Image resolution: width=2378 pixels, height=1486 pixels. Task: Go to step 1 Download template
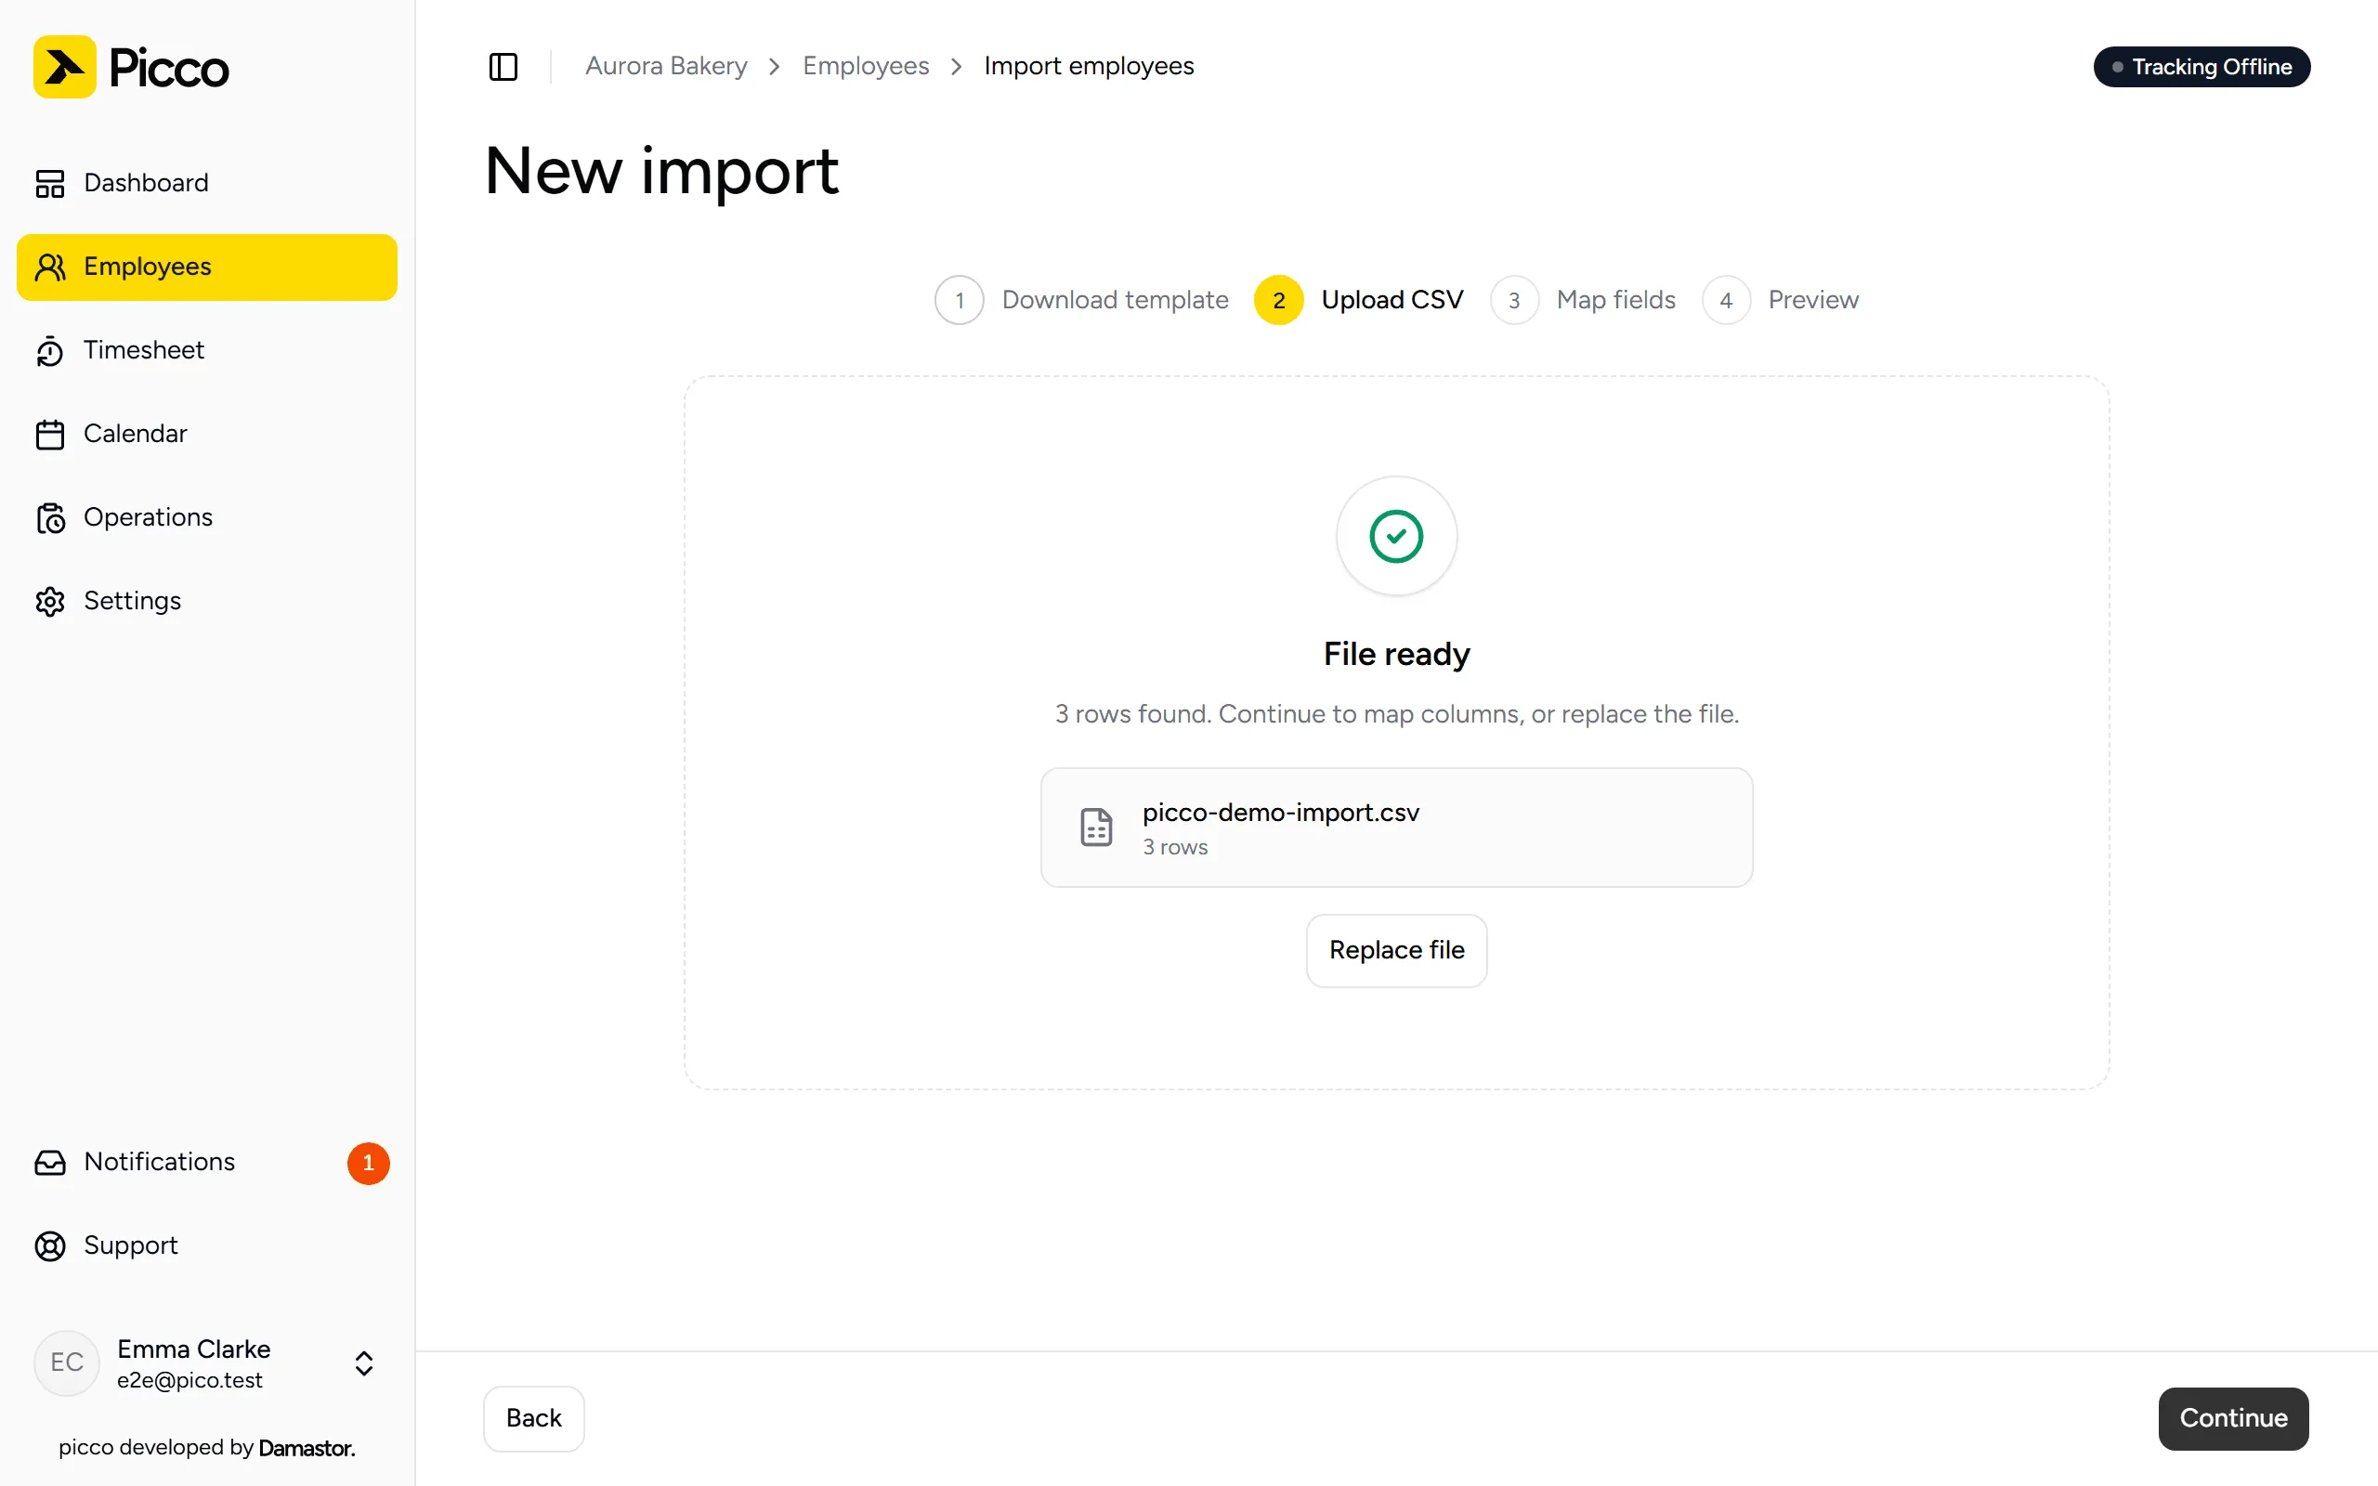pyautogui.click(x=1082, y=300)
